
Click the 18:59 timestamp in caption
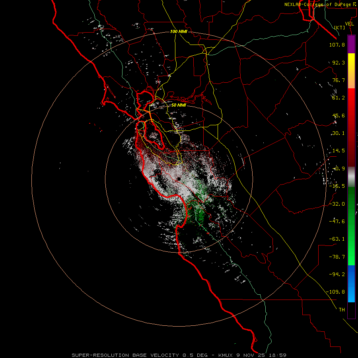pos(277,355)
